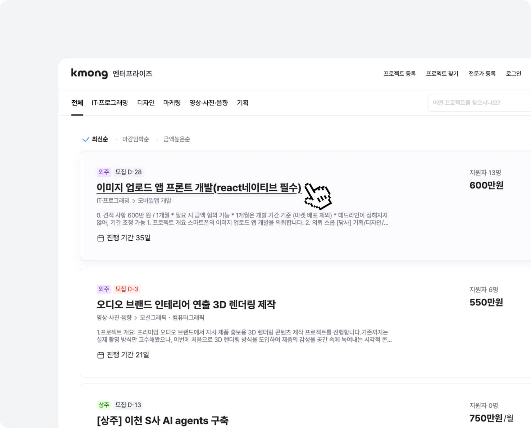Click the red 모집 D-3 badge
The image size is (531, 428).
[127, 289]
